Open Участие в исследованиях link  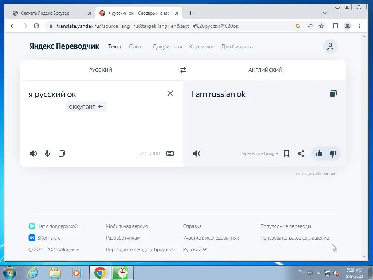click(211, 238)
